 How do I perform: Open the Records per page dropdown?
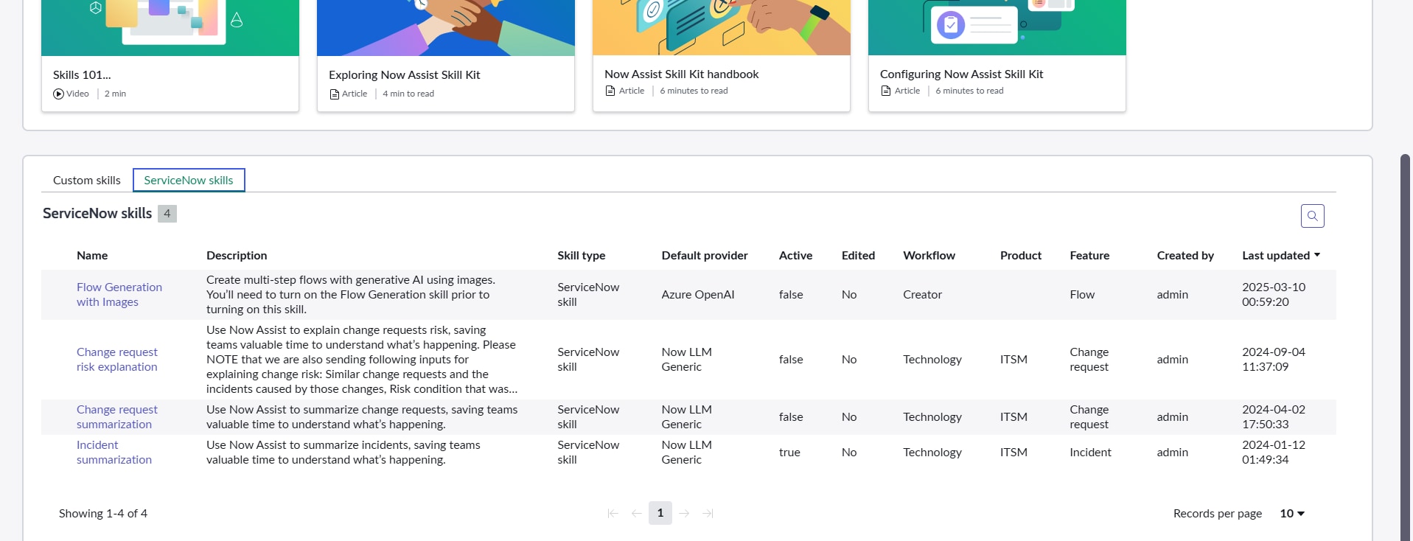coord(1292,513)
